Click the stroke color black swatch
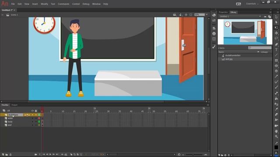 (276, 147)
